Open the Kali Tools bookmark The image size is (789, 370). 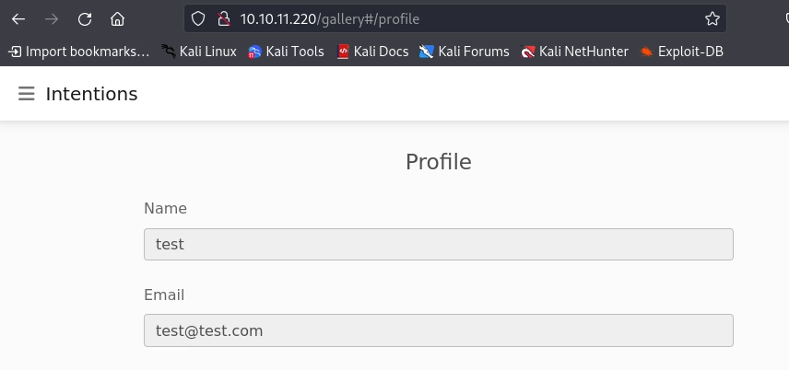[286, 52]
